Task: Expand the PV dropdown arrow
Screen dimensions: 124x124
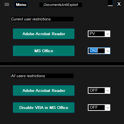Action: pyautogui.click(x=108, y=34)
